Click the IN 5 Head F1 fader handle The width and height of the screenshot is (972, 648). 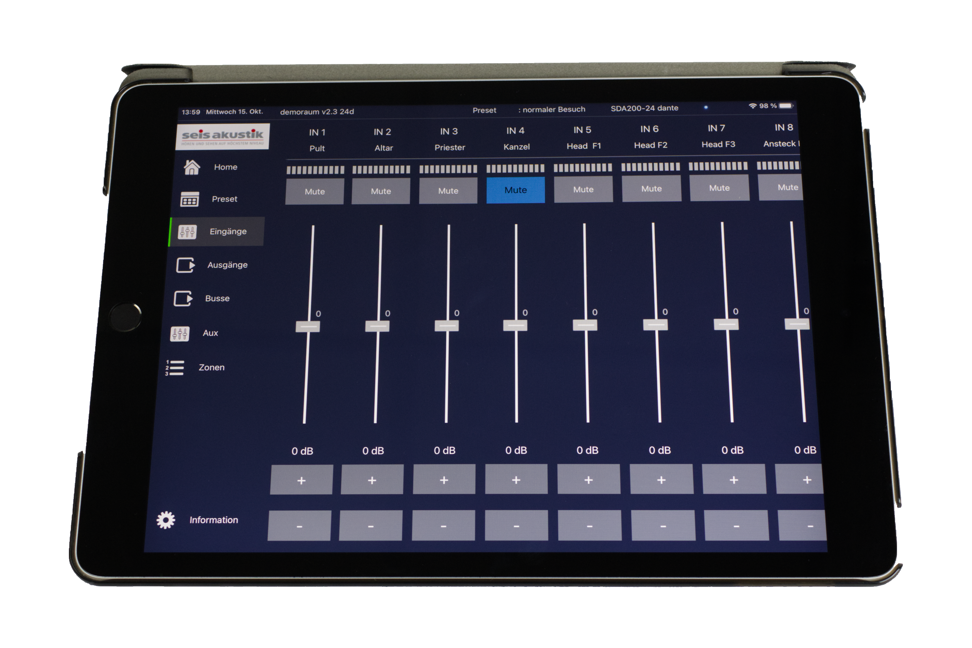click(585, 325)
